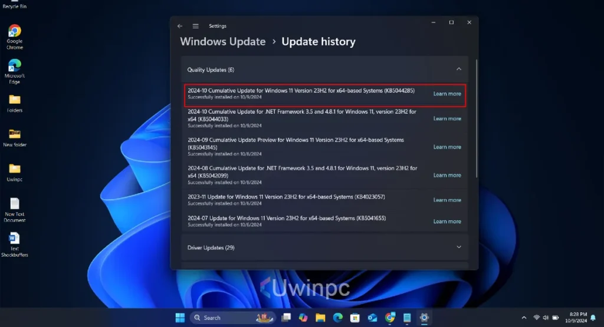This screenshot has width=604, height=327.
Task: Collapse the Quality Updates section
Action: click(459, 70)
